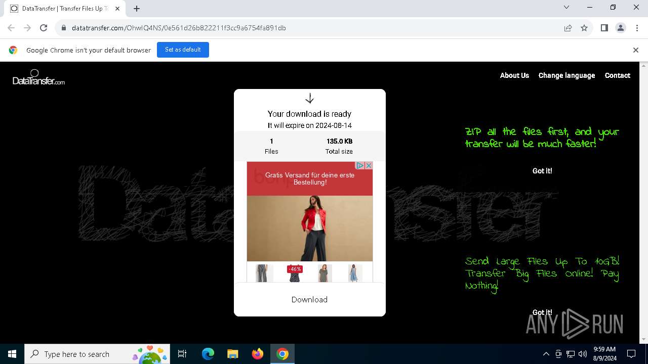Viewport: 648px width, 364px height.
Task: Dismiss the Send Large Files tip Got it!
Action: coord(542,312)
